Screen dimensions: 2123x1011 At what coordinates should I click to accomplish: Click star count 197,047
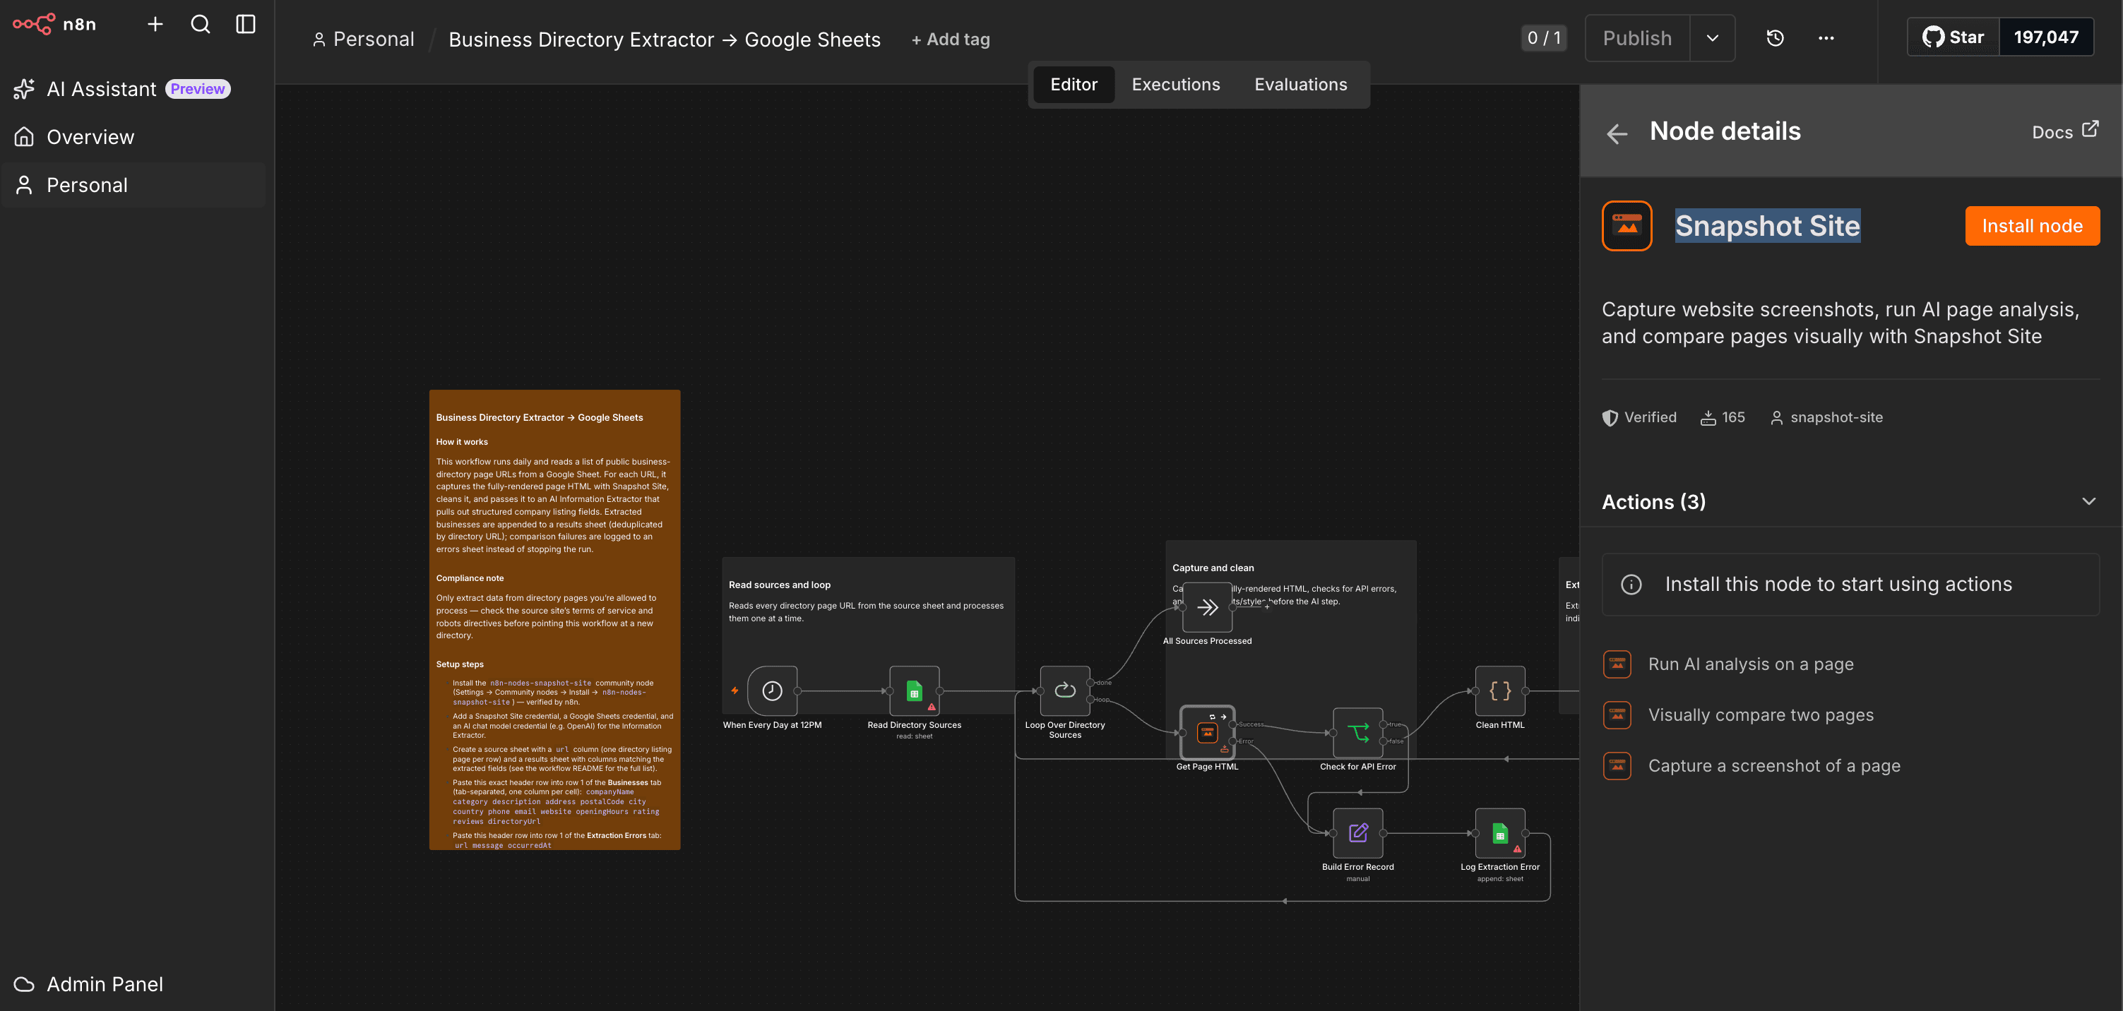click(2045, 37)
